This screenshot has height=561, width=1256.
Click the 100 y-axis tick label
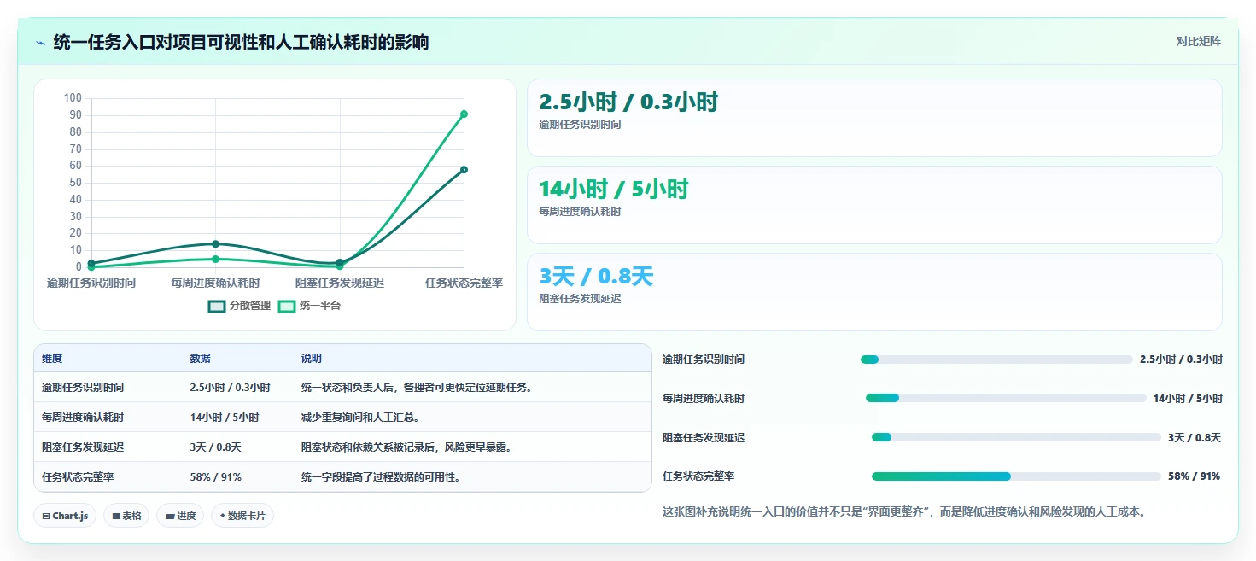(73, 98)
